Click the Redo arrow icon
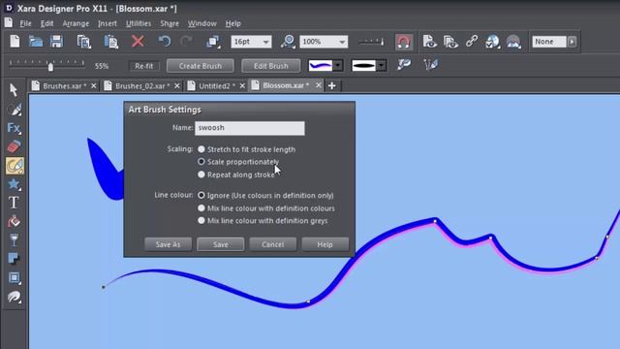 (x=186, y=41)
